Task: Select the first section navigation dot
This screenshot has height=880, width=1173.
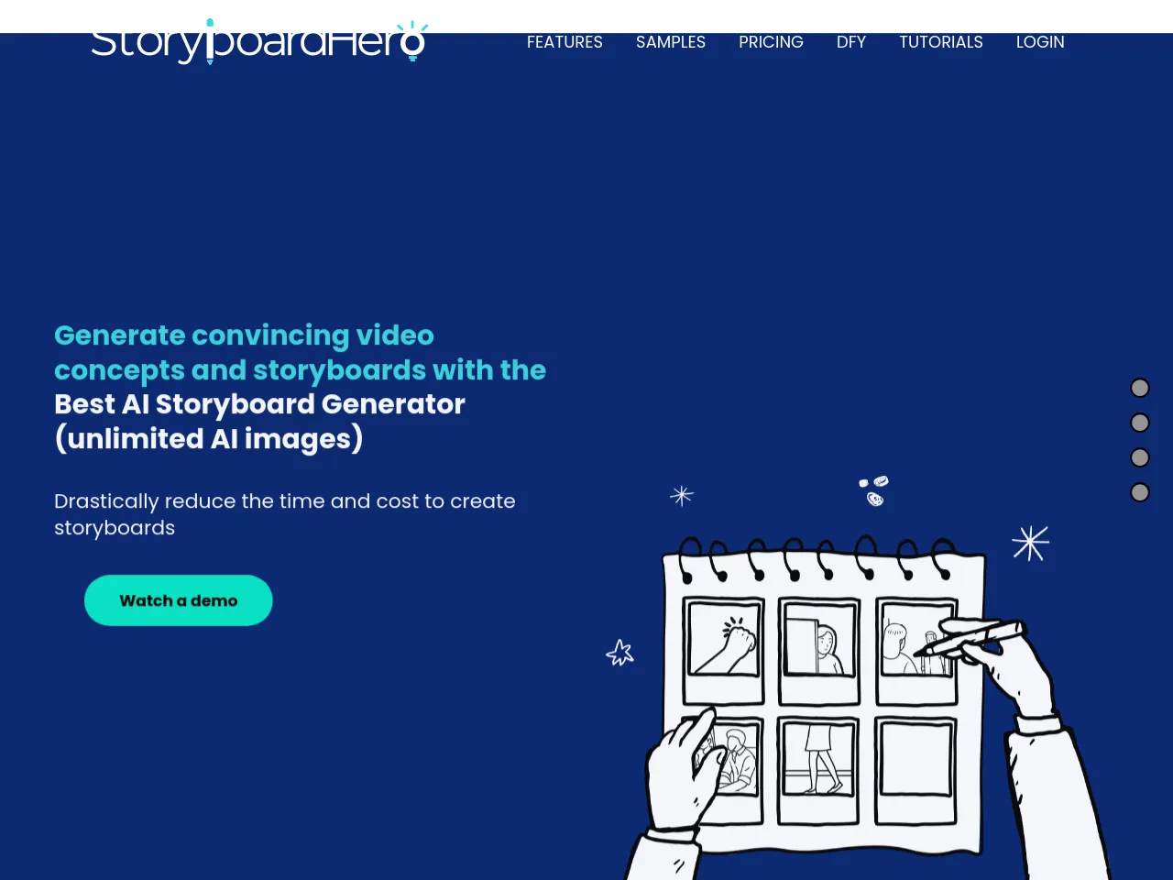Action: click(1140, 388)
